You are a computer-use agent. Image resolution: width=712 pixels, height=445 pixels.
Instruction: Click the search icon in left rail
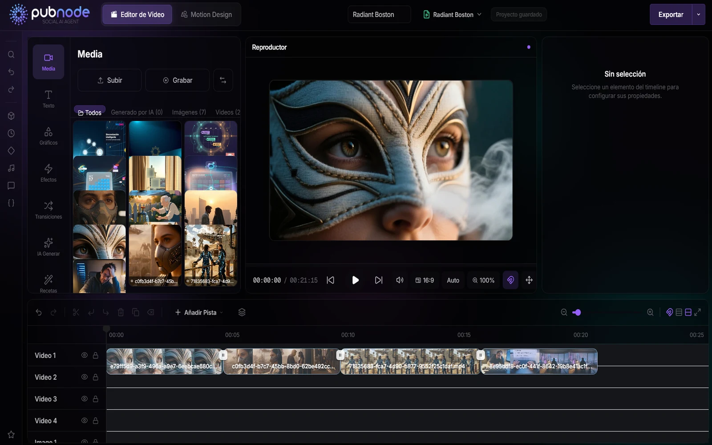coord(11,55)
